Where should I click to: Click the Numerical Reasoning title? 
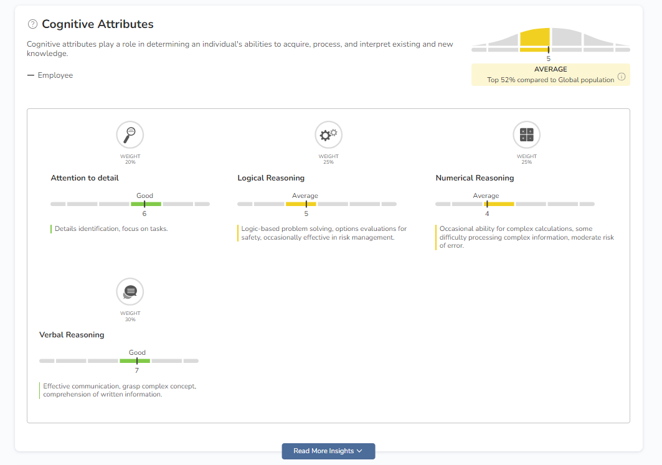coord(475,178)
